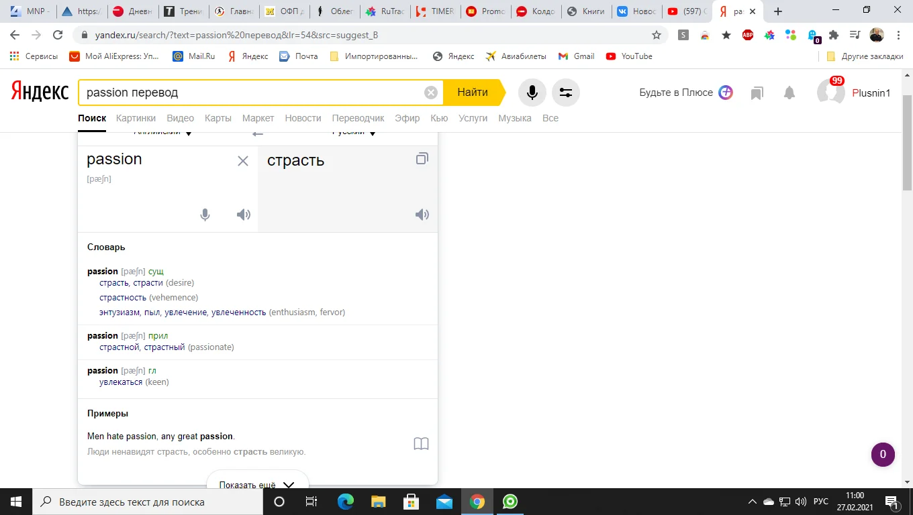Play pronunciation of the word passion
Viewport: 913px width, 515px height.
click(243, 214)
